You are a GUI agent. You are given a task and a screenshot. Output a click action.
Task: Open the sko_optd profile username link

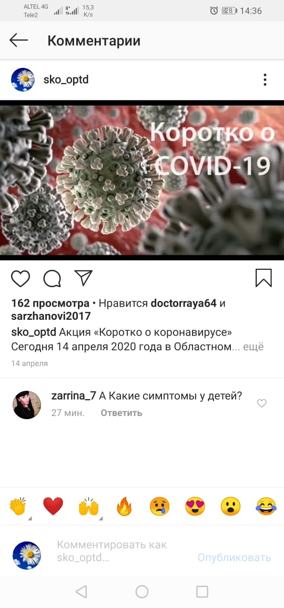tap(66, 79)
